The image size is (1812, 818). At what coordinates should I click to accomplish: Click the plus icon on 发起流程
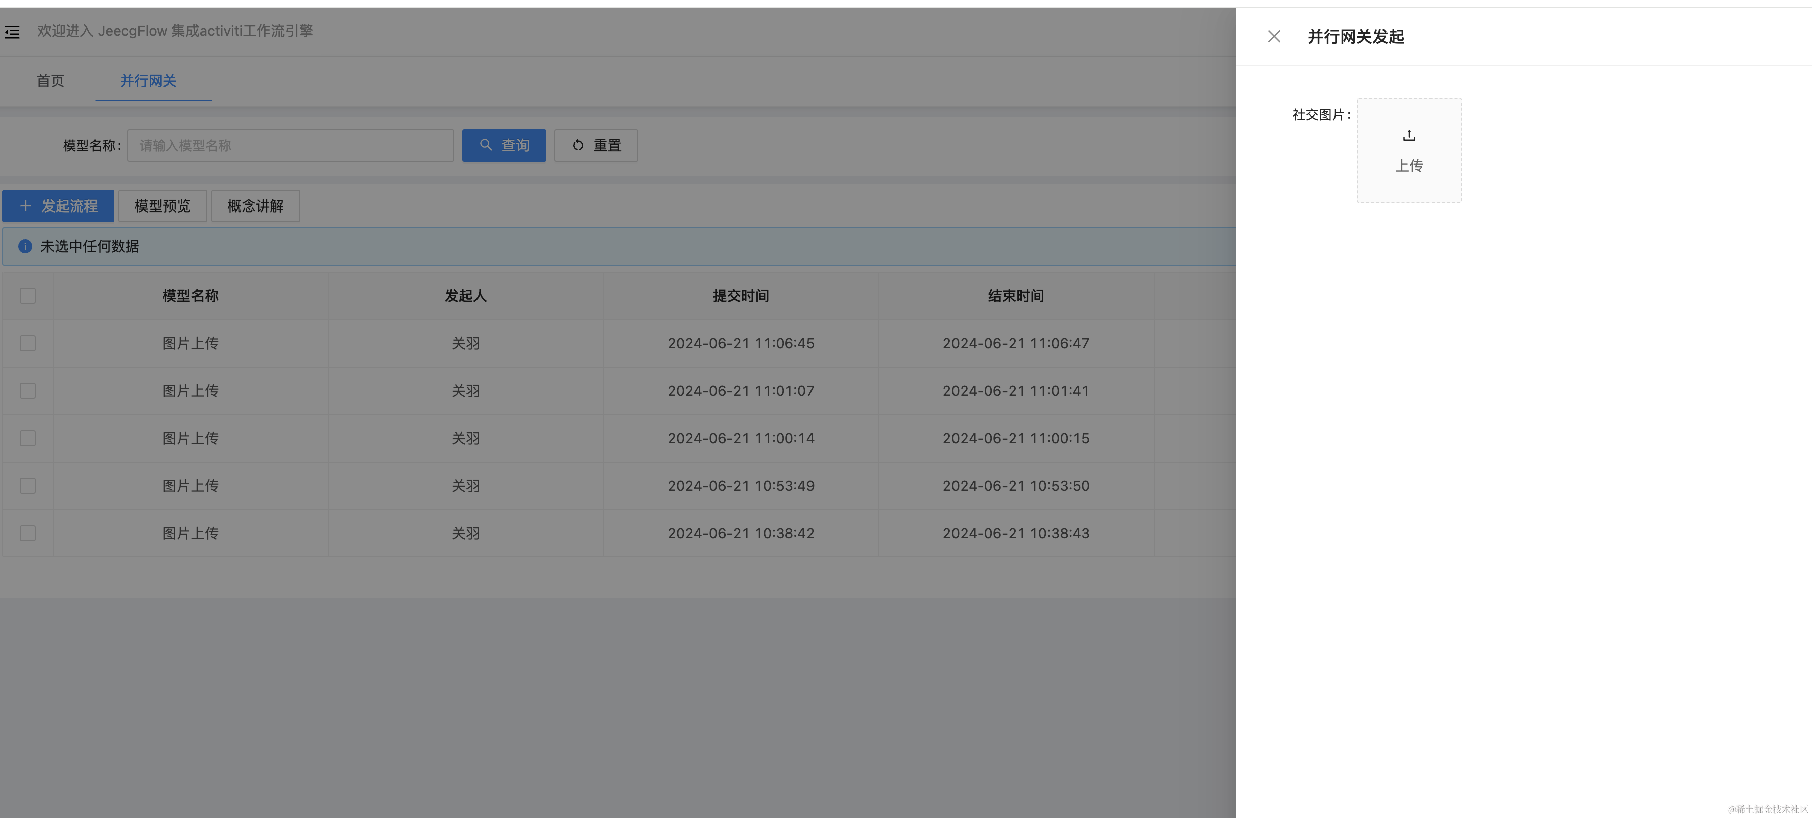[x=26, y=206]
